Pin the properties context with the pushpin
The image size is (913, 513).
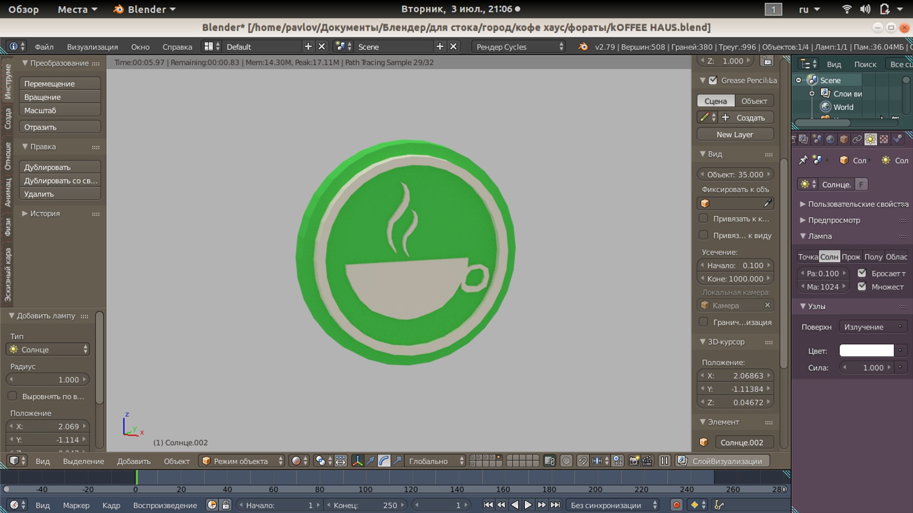[x=803, y=160]
